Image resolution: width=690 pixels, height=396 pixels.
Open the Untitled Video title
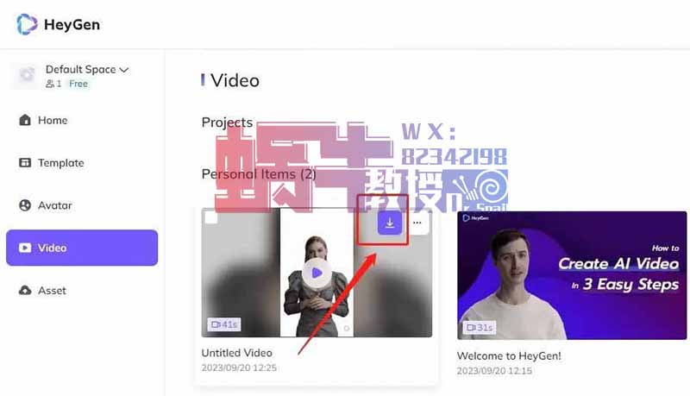coord(236,353)
